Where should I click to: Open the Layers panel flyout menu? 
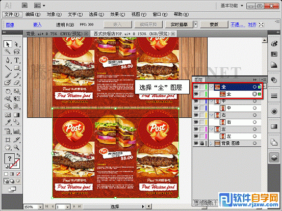coord(264,80)
